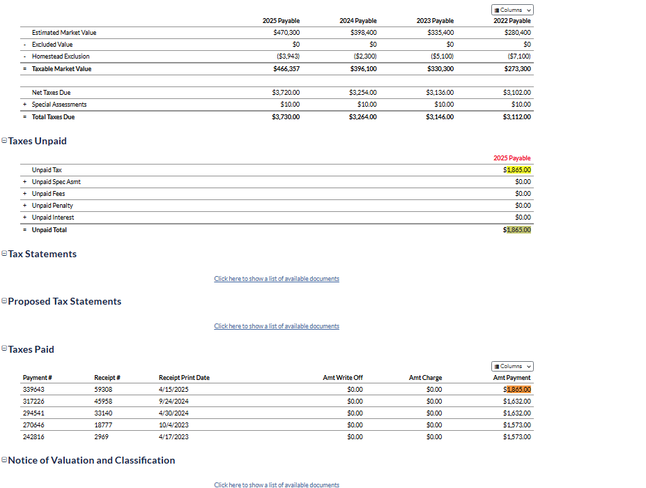
Task: Collapse the Tax Statements section
Action: click(4, 254)
